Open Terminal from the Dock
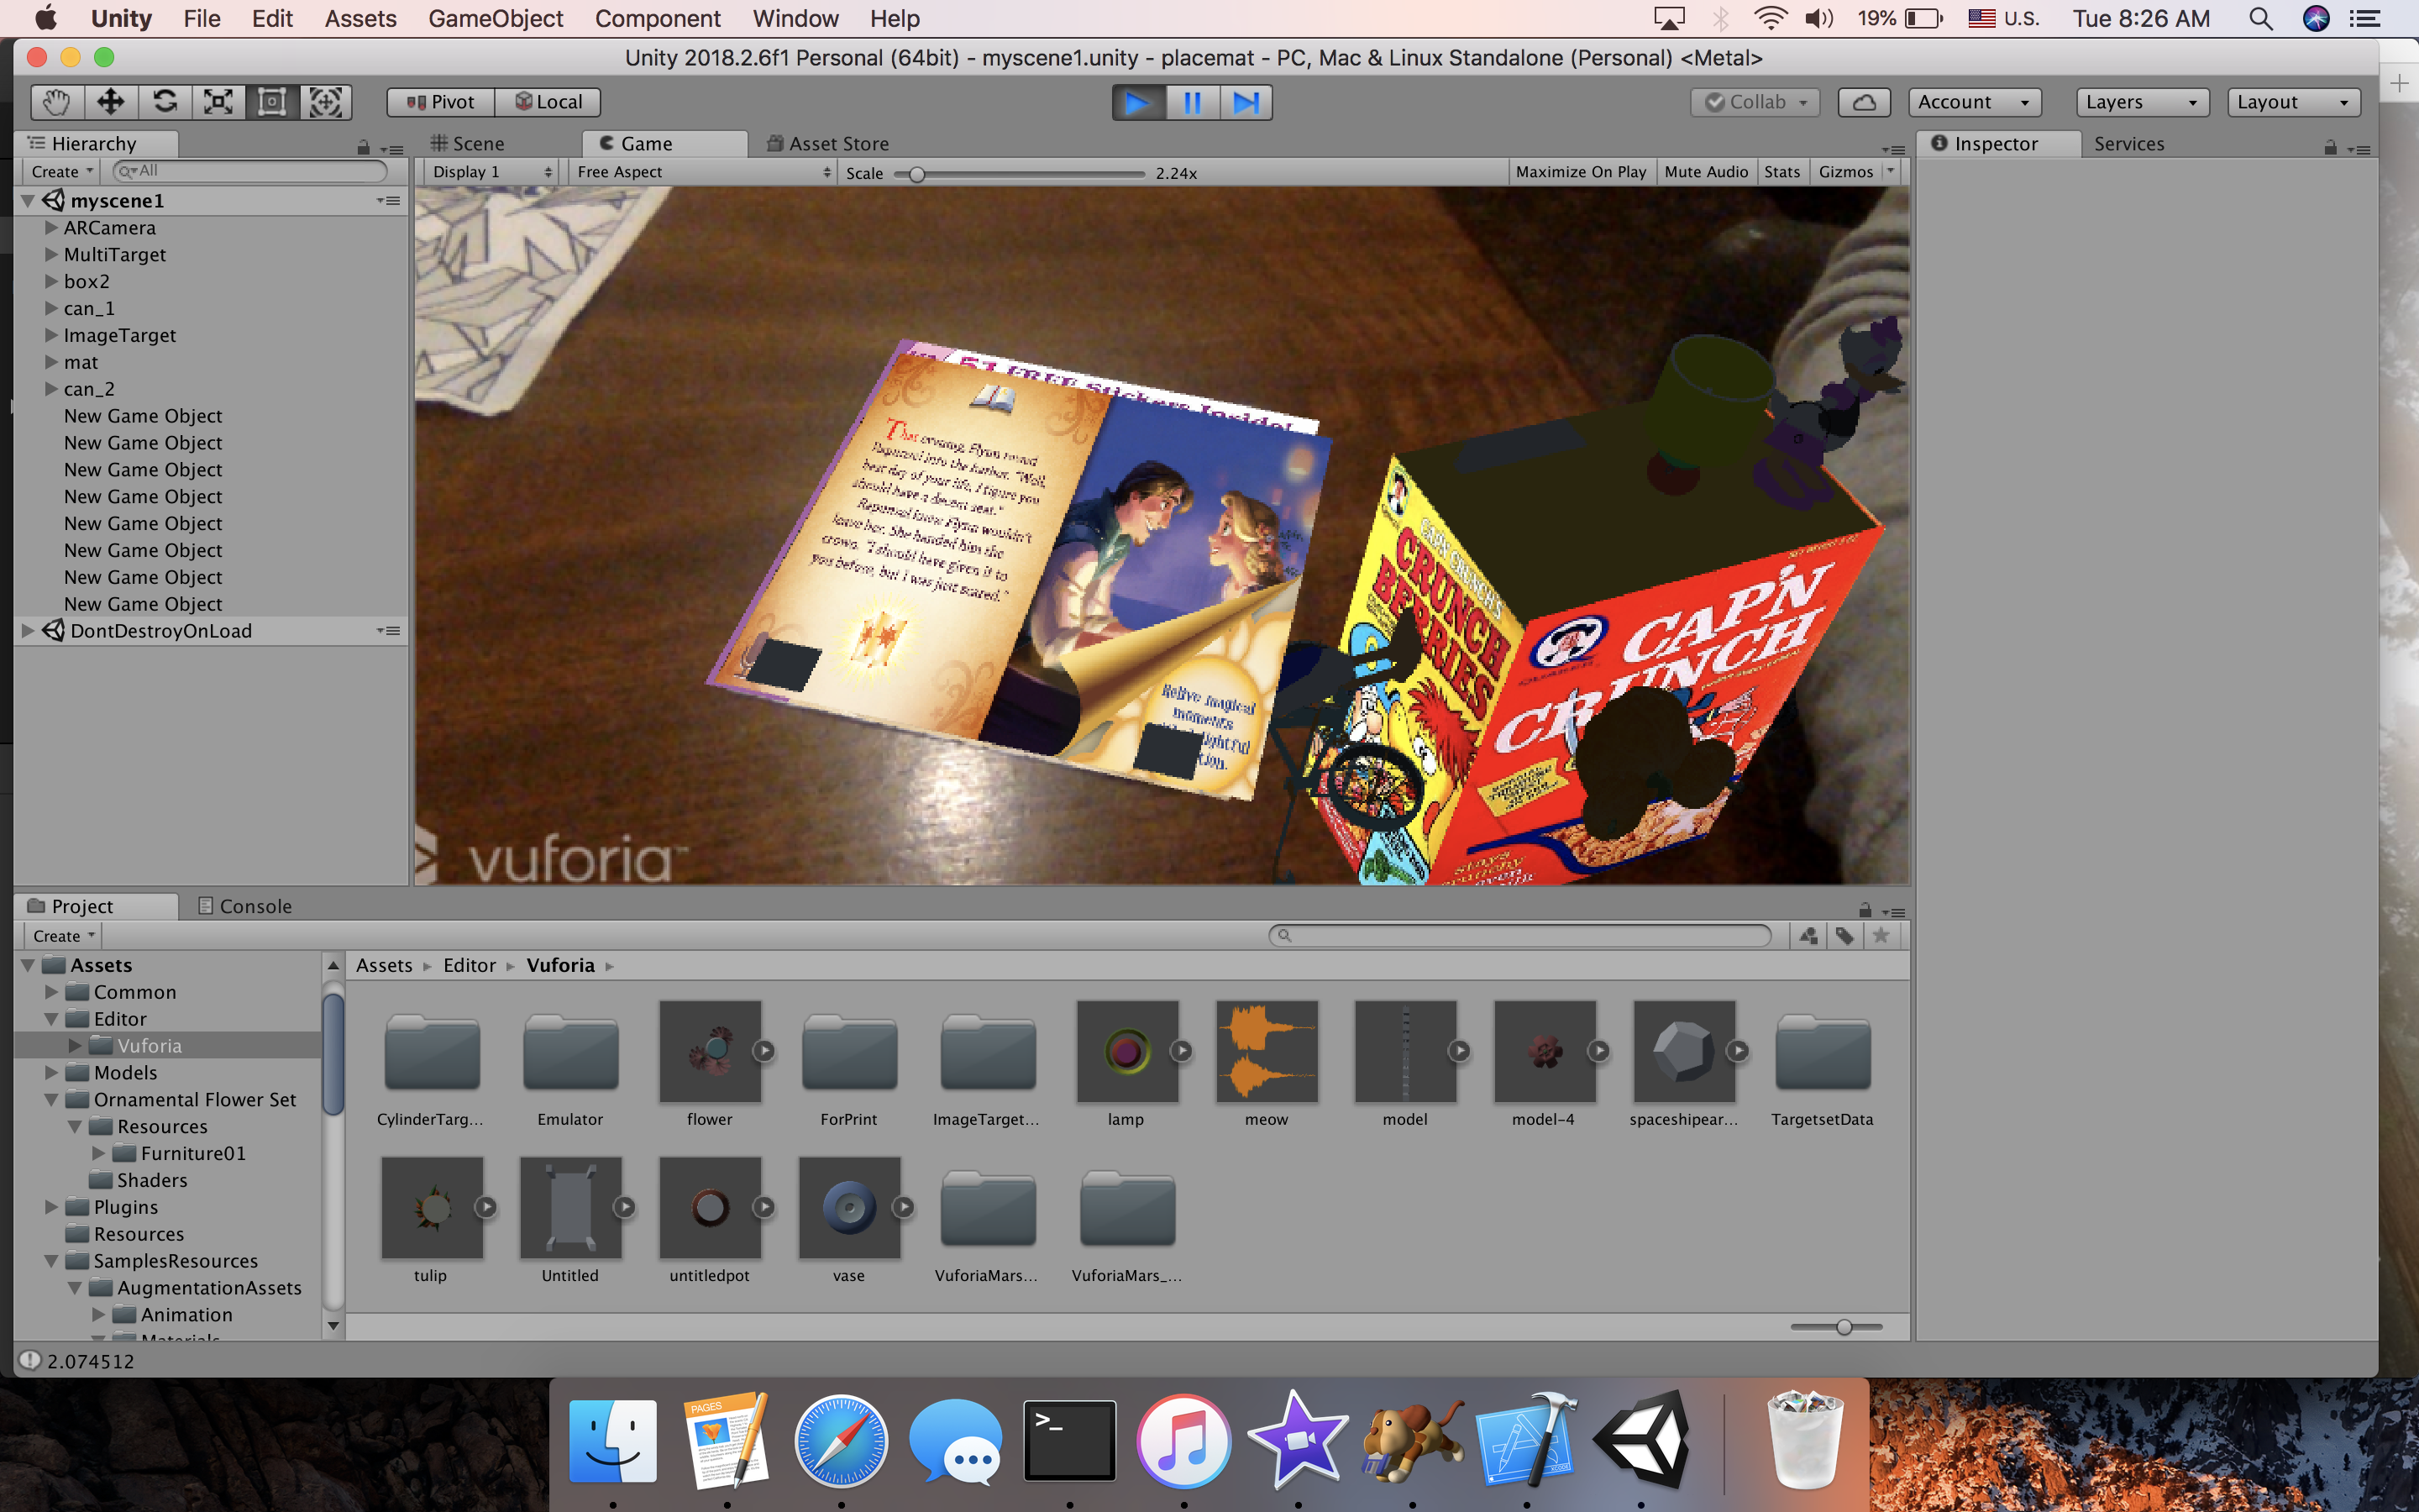This screenshot has width=2419, height=1512. click(1069, 1442)
